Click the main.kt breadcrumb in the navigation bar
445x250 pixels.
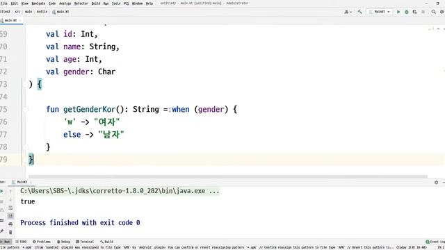pos(60,12)
